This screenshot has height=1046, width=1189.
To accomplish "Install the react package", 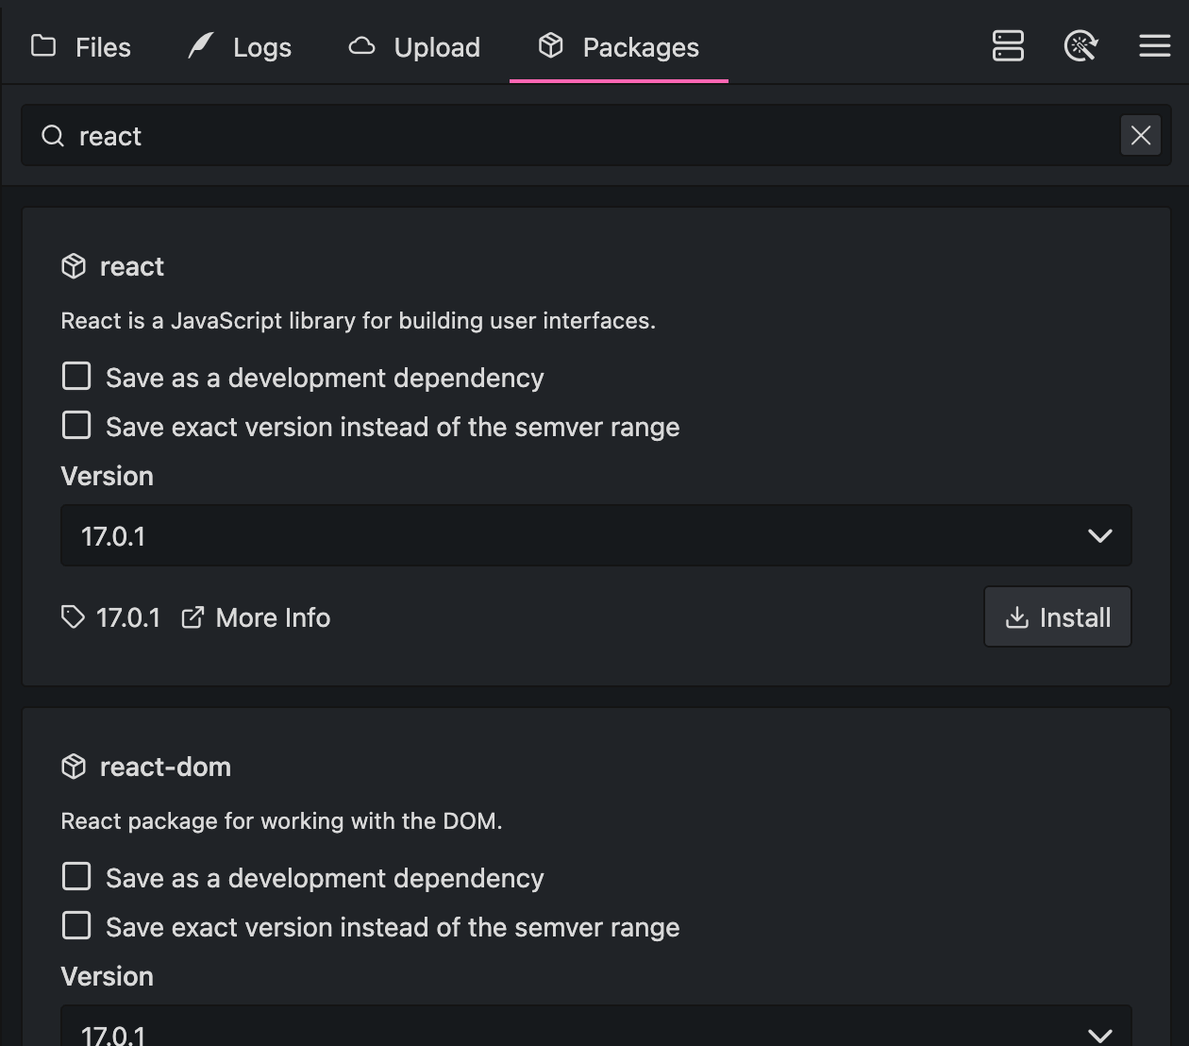I will click(x=1057, y=616).
